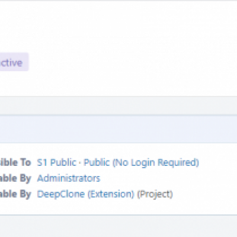Open the S1 Public space link
This screenshot has width=237, height=237.
tap(56, 162)
